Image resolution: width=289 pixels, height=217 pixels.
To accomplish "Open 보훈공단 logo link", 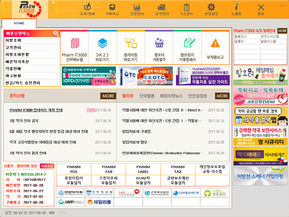I will pos(214,193).
